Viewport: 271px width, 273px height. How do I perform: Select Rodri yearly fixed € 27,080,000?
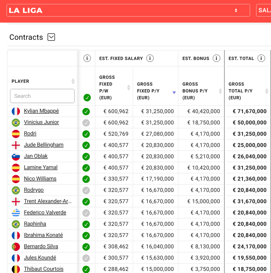tap(157, 134)
